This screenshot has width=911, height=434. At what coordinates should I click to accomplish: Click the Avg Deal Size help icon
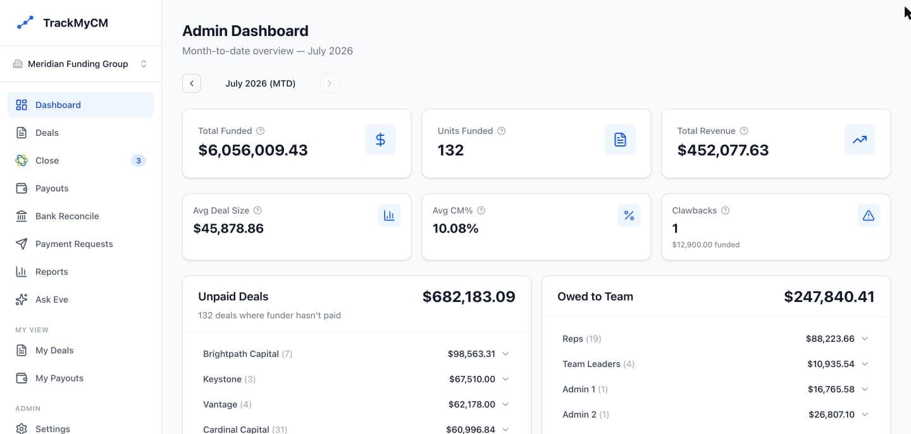[x=257, y=210]
